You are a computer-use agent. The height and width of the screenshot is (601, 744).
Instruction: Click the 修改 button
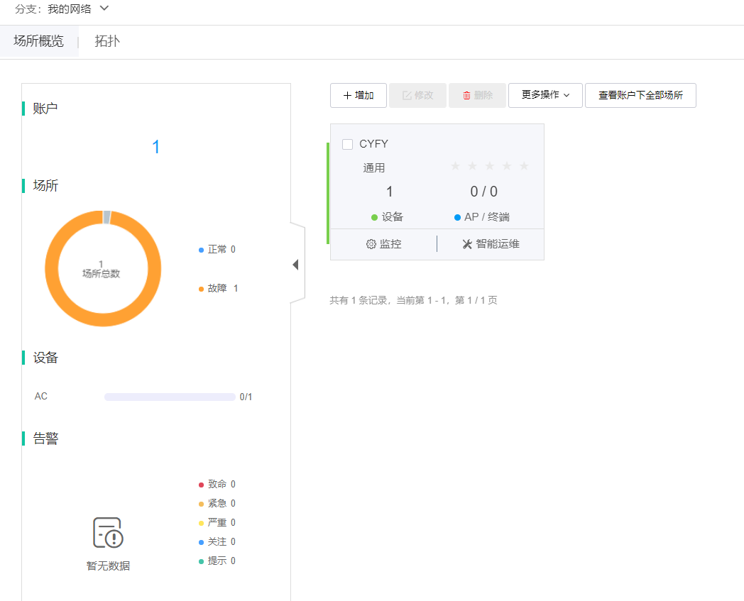pyautogui.click(x=417, y=95)
